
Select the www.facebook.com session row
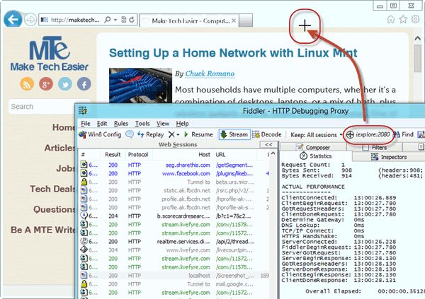coord(174,173)
